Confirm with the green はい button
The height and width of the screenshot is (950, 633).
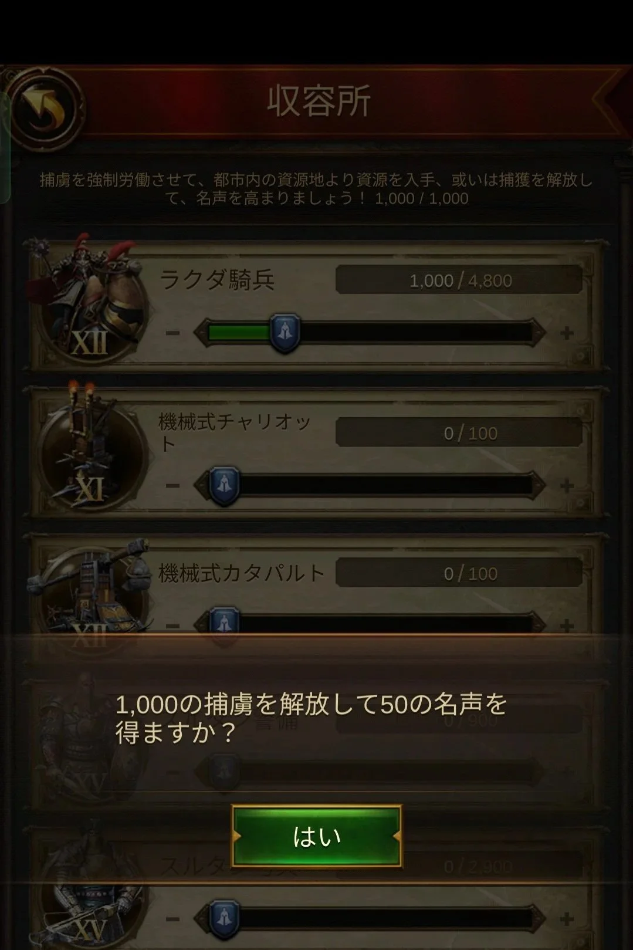tap(317, 837)
